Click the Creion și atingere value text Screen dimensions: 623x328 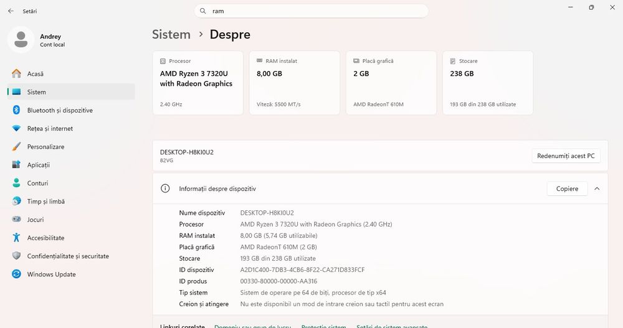click(341, 304)
